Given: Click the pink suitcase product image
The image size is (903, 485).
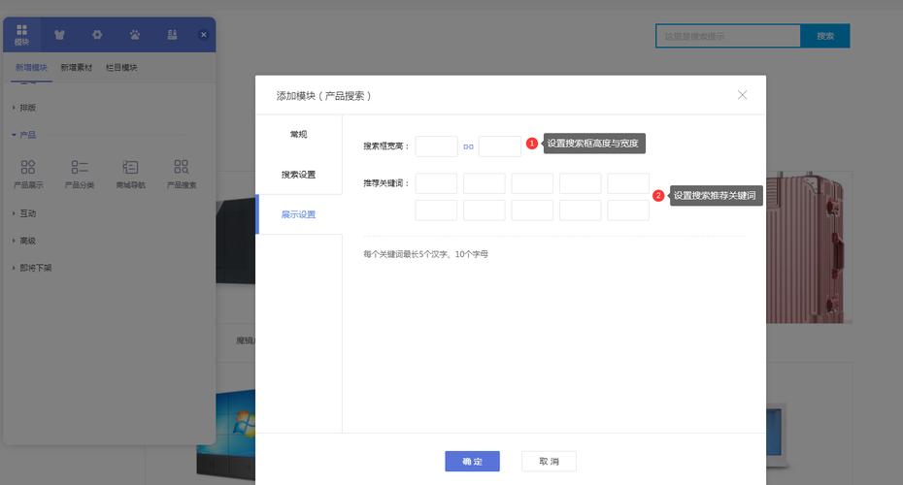Looking at the screenshot, I should pos(808,246).
